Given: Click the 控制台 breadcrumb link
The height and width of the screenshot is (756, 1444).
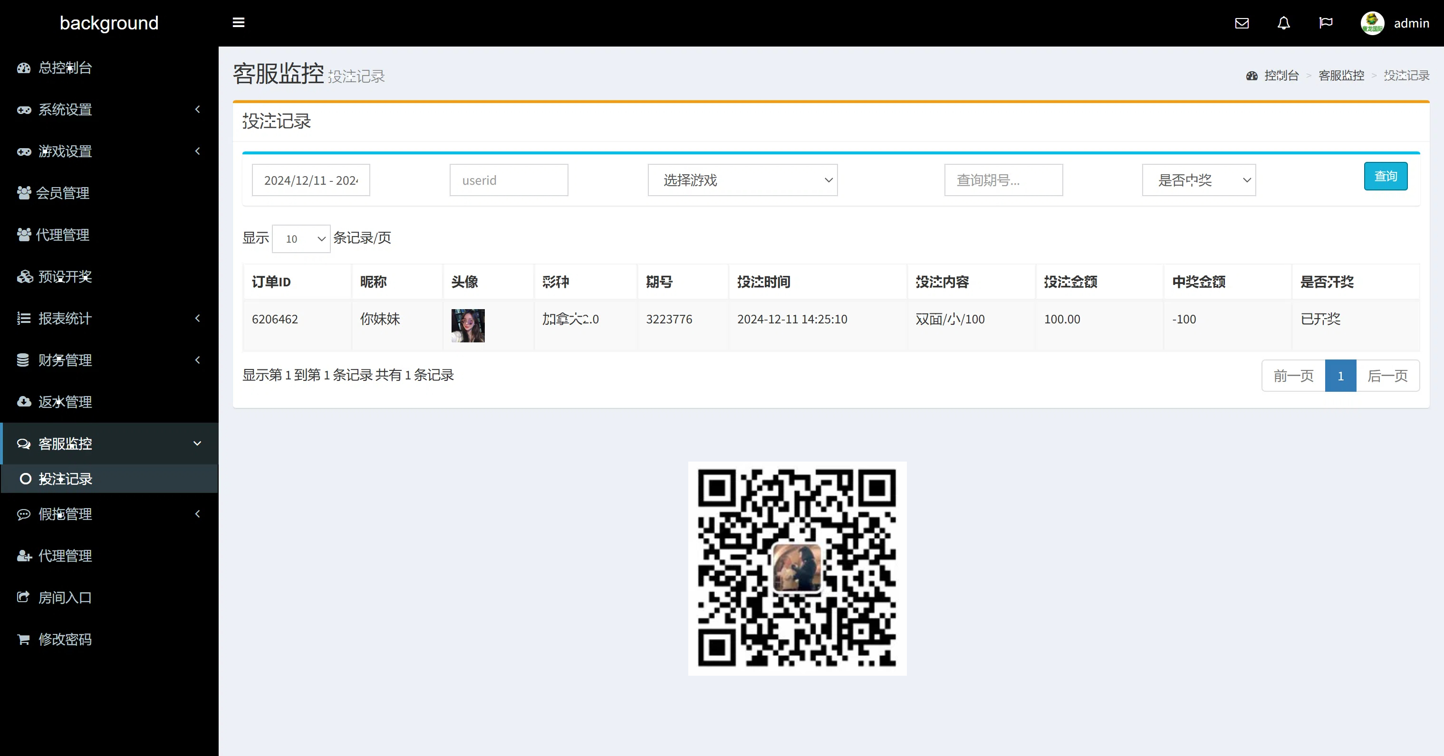Looking at the screenshot, I should (x=1281, y=76).
